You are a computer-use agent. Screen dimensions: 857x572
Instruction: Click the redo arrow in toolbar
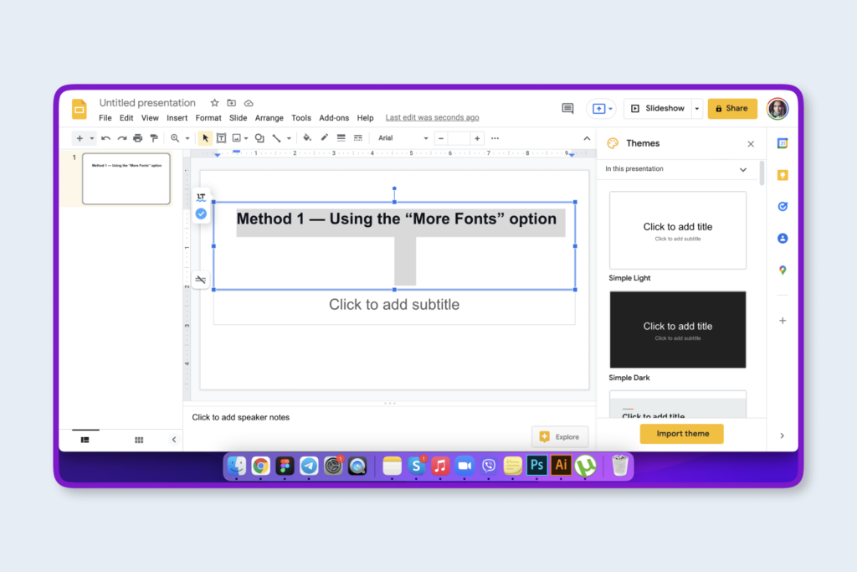point(122,138)
